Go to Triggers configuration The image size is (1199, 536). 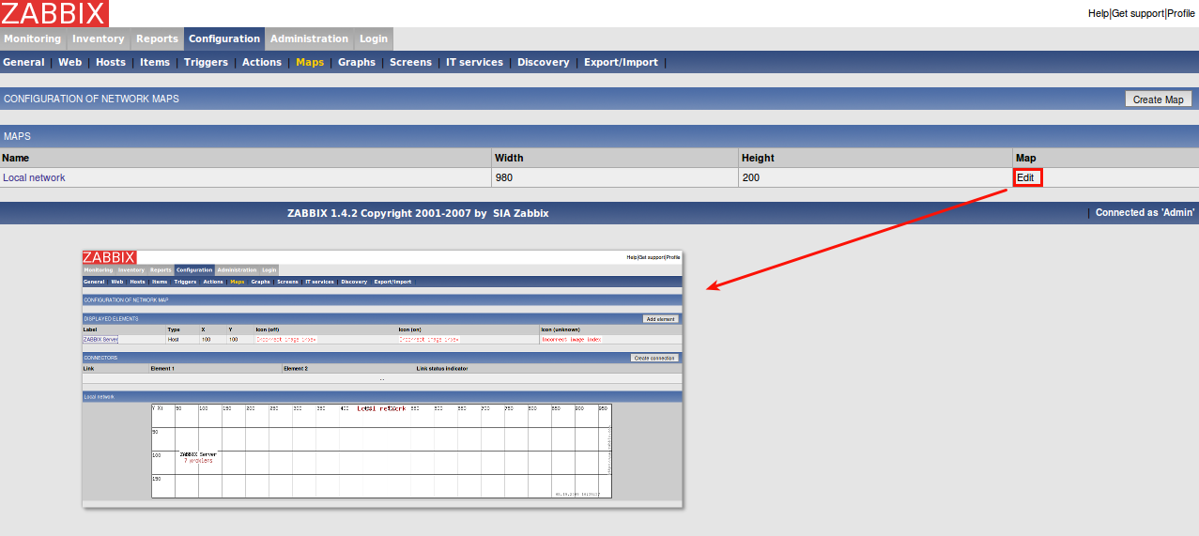(206, 62)
